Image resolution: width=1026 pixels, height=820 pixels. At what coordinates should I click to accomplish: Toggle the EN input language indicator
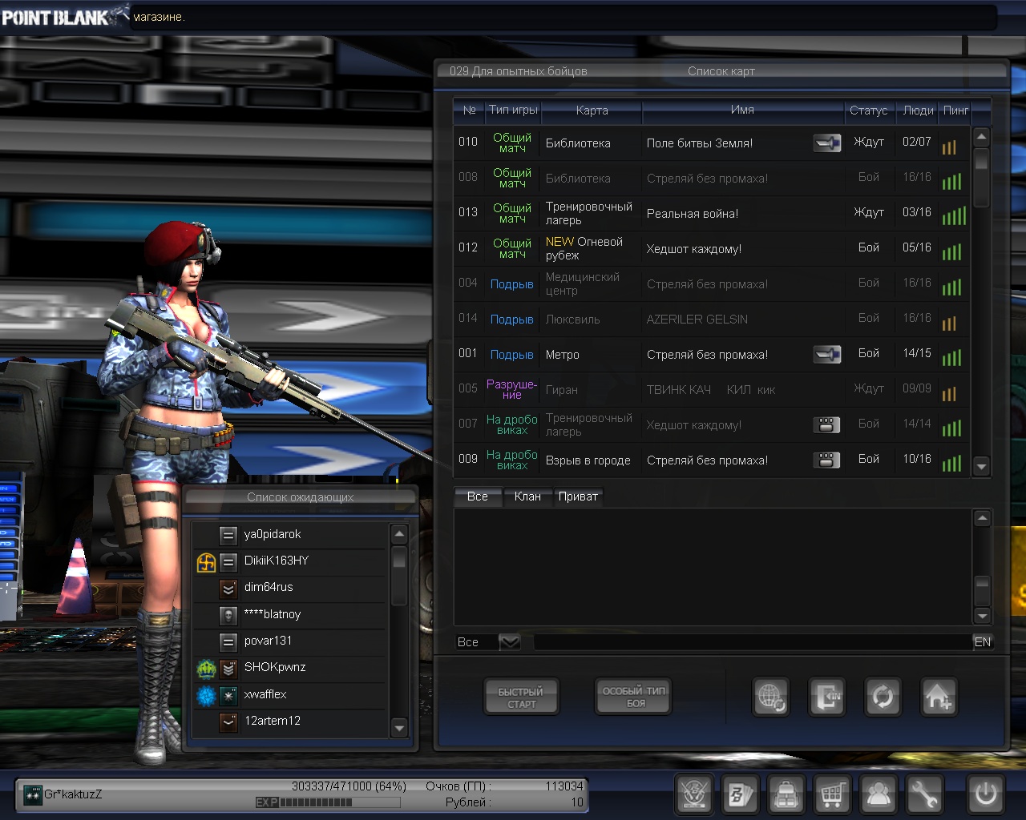coord(983,642)
